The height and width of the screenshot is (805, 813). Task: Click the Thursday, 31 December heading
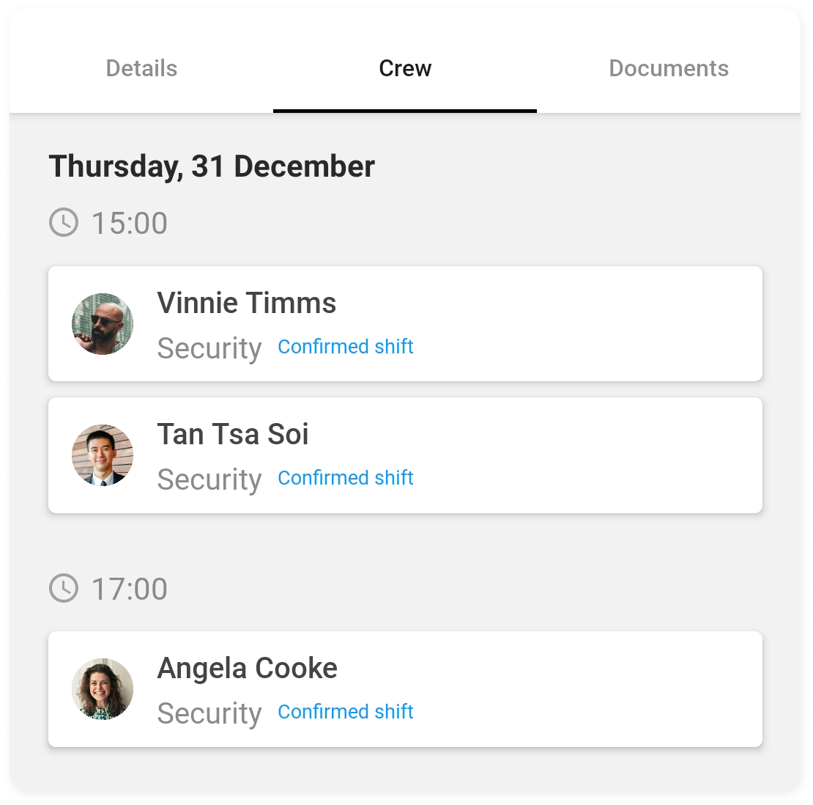coord(212,166)
